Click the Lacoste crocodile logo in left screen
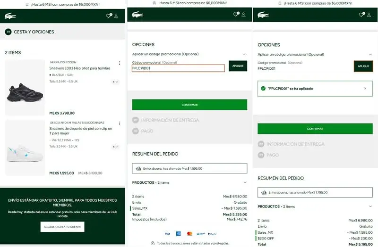This screenshot has height=247, width=378. click(x=10, y=16)
